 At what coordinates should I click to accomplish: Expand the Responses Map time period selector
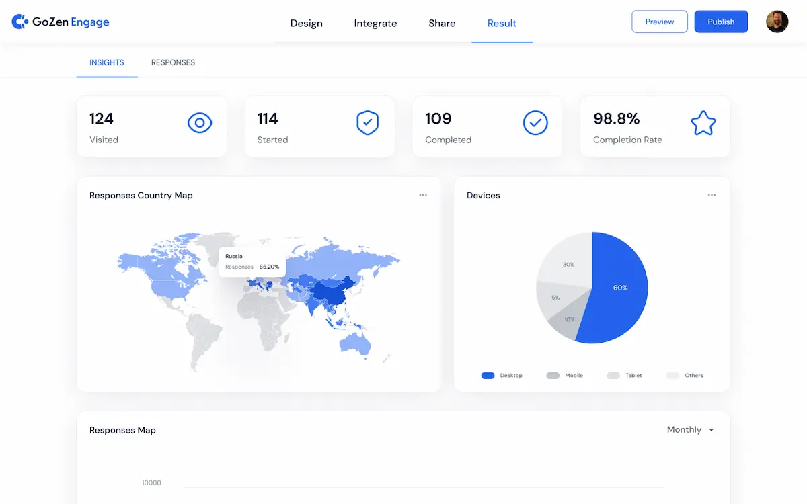click(x=689, y=429)
